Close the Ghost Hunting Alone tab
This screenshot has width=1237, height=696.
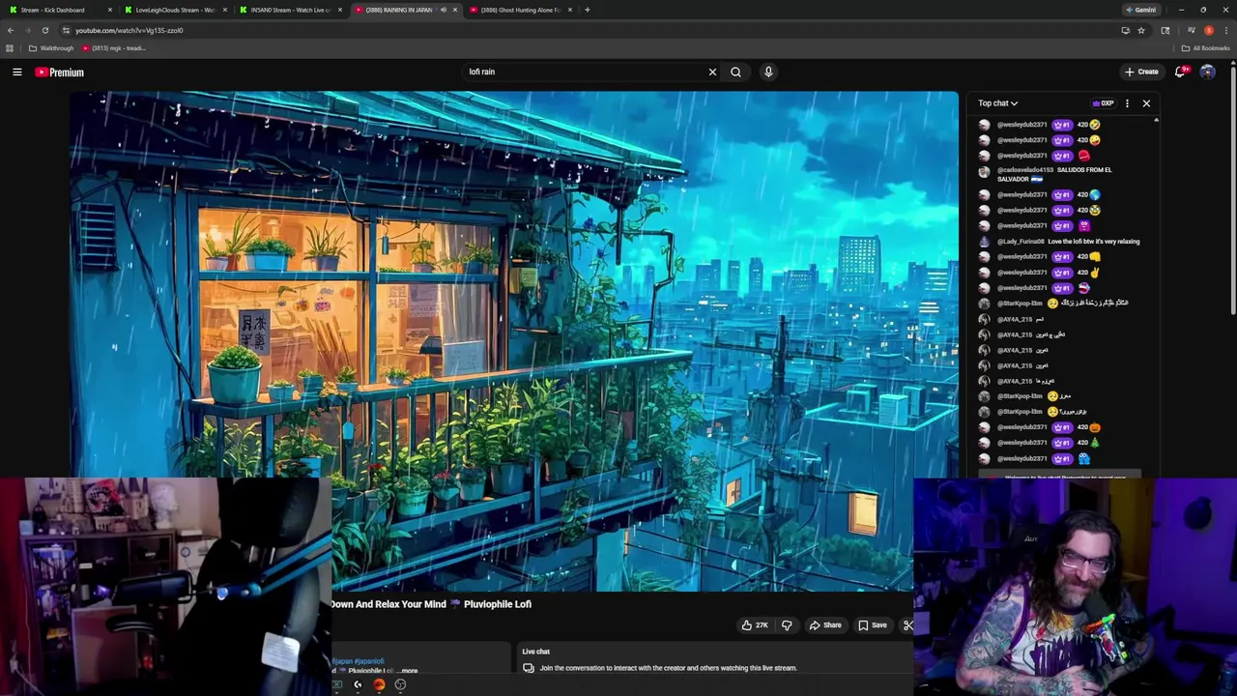(570, 10)
